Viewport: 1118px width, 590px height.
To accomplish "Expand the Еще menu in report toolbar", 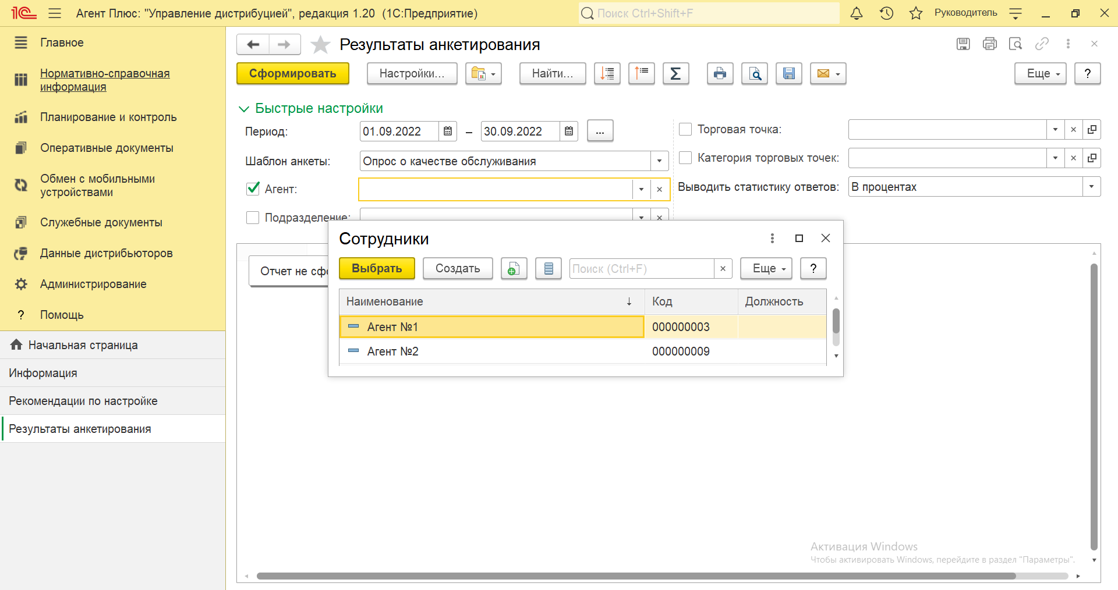I will coord(1041,74).
